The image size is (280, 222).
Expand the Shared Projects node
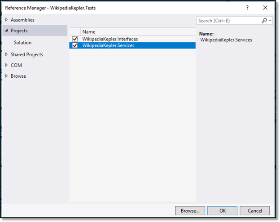click(x=6, y=54)
